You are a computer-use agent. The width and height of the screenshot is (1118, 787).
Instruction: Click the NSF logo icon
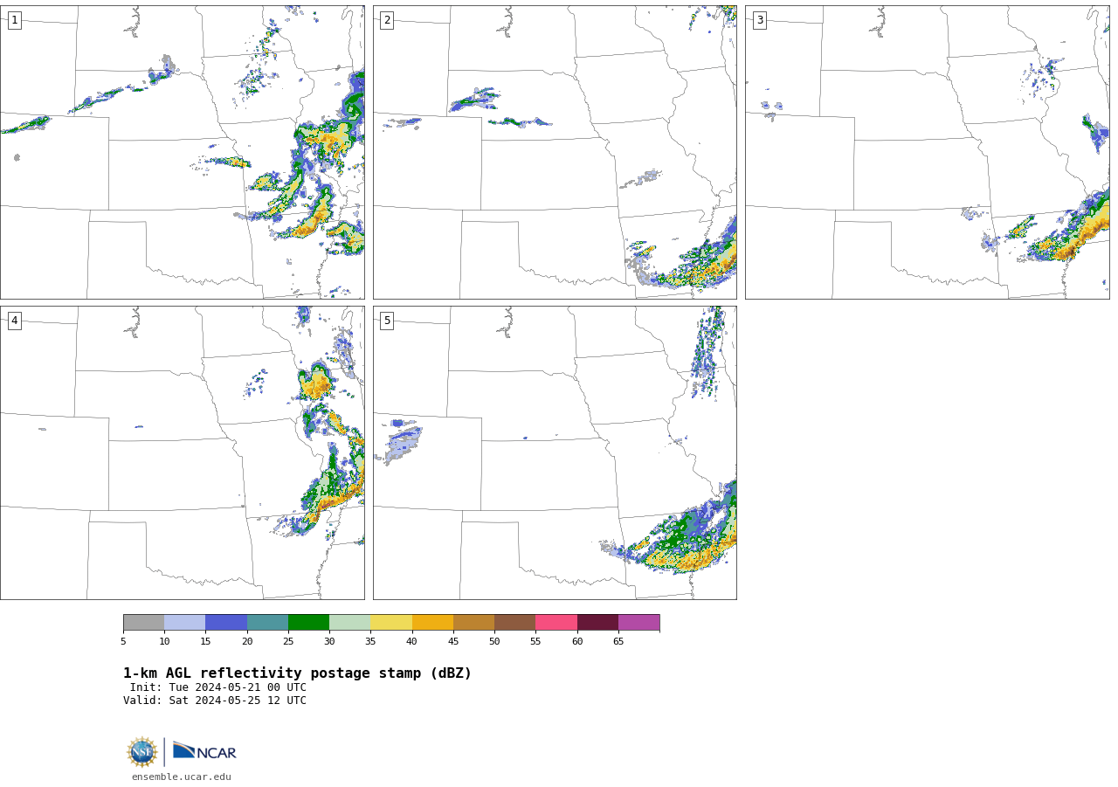point(142,752)
